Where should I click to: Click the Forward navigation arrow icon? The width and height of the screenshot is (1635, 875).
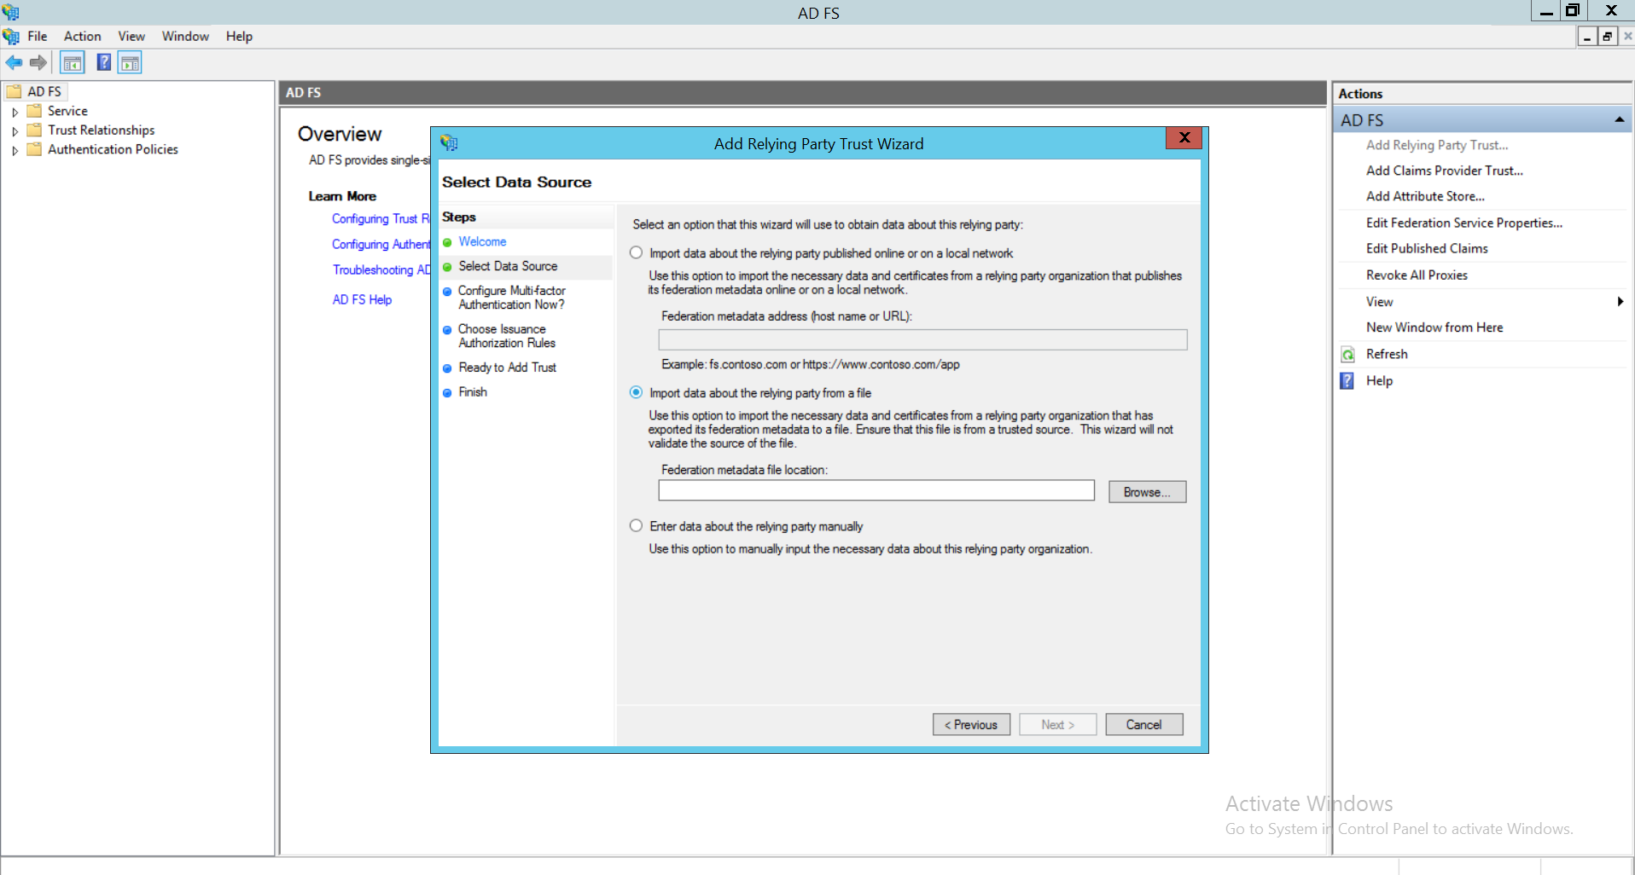pos(38,62)
